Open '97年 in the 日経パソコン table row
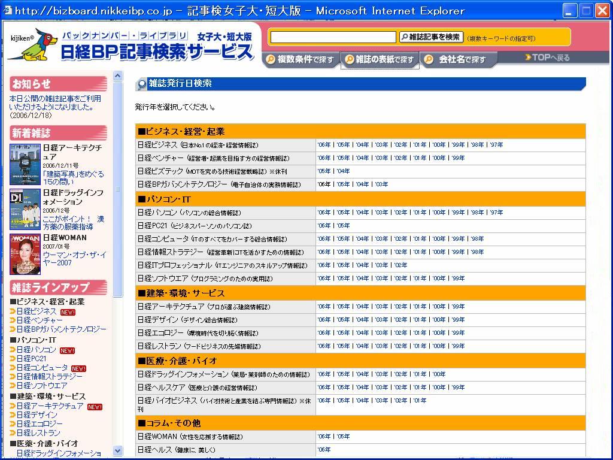Viewport: 613px width, 460px height. [496, 213]
